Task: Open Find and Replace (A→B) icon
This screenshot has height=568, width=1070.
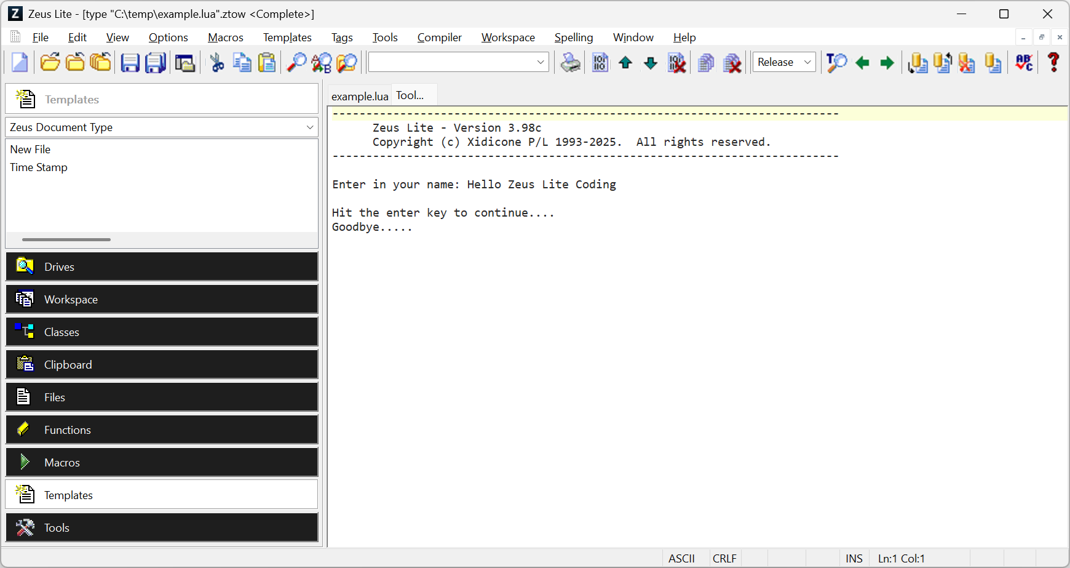Action: point(322,62)
